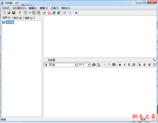Click the grayed copy icon

click(109, 65)
